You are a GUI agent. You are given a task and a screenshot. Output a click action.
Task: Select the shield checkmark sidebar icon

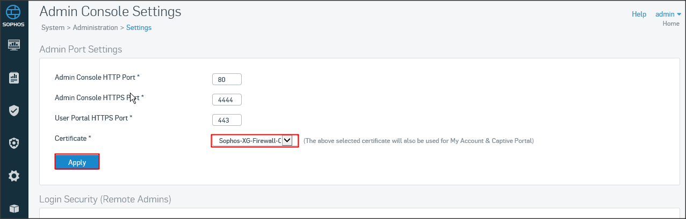14,111
